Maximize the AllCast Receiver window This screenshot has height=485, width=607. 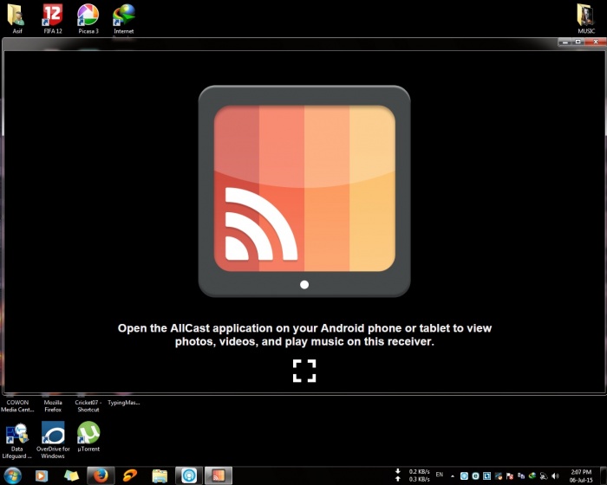click(x=578, y=42)
